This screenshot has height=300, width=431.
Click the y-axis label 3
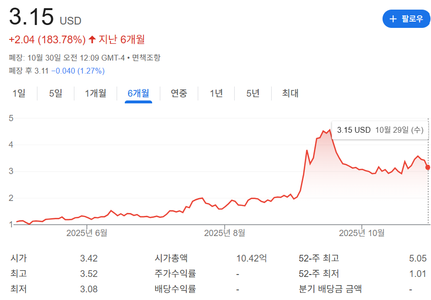pos(11,171)
